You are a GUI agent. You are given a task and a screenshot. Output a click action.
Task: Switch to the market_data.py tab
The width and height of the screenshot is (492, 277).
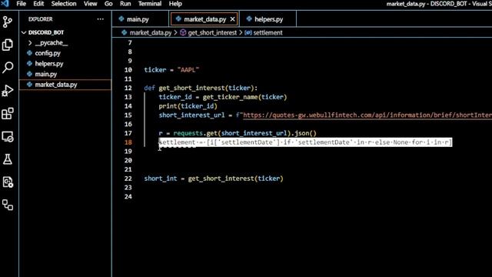pyautogui.click(x=204, y=19)
